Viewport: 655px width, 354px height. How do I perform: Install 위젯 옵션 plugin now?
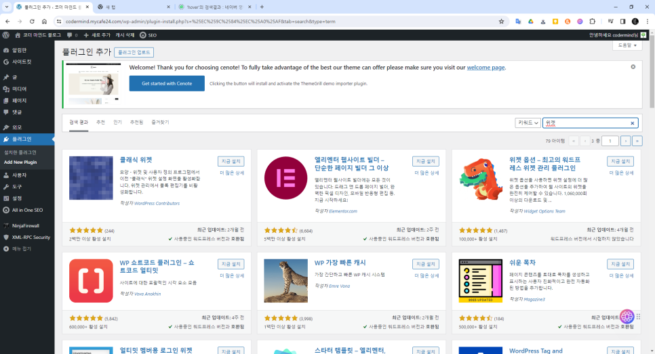pyautogui.click(x=620, y=161)
